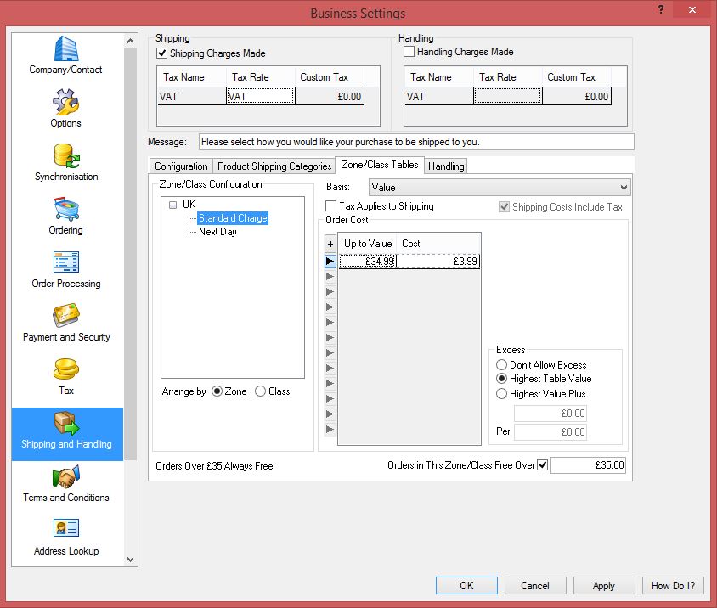The width and height of the screenshot is (717, 608).
Task: Click the shipping Message text field
Action: pyautogui.click(x=416, y=142)
